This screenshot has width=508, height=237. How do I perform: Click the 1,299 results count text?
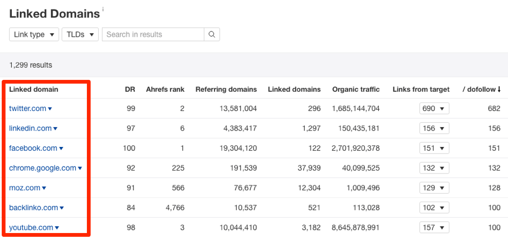point(31,65)
